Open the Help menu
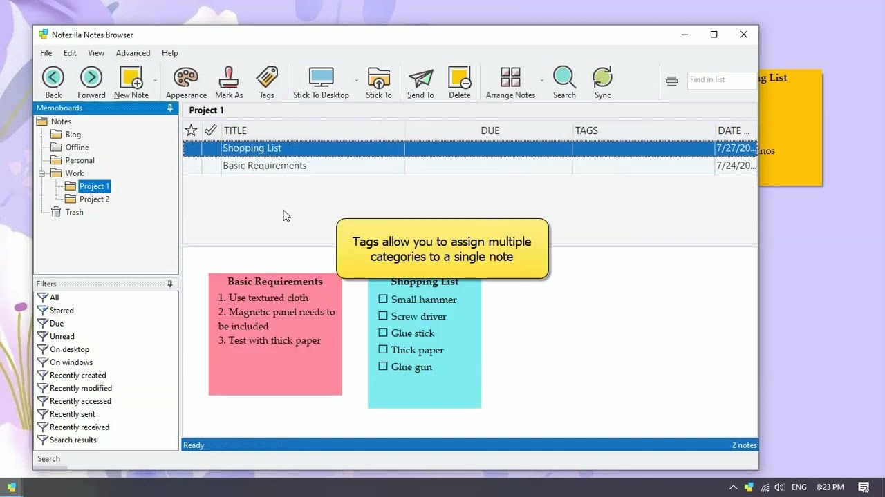The image size is (885, 497). pyautogui.click(x=170, y=53)
